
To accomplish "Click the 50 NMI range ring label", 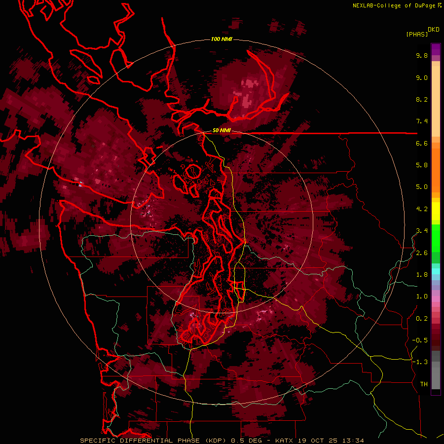I will [x=222, y=130].
